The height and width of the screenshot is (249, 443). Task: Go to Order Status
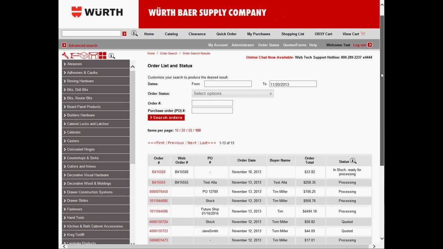(x=269, y=45)
